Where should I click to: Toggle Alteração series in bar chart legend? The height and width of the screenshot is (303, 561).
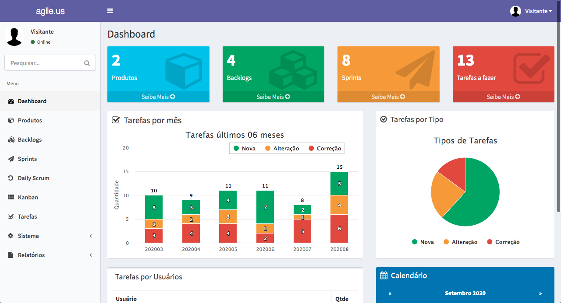(282, 149)
